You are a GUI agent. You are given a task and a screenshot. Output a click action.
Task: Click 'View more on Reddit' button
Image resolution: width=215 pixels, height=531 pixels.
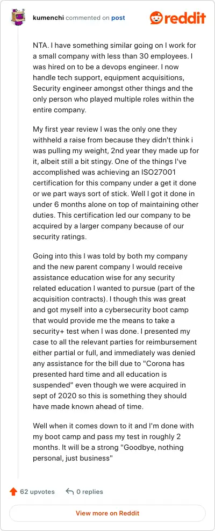107,513
